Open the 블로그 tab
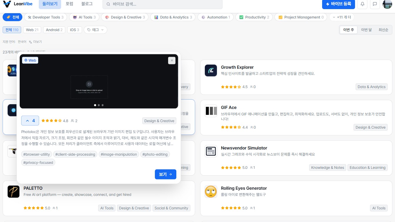This screenshot has width=395, height=222. coord(87,4)
